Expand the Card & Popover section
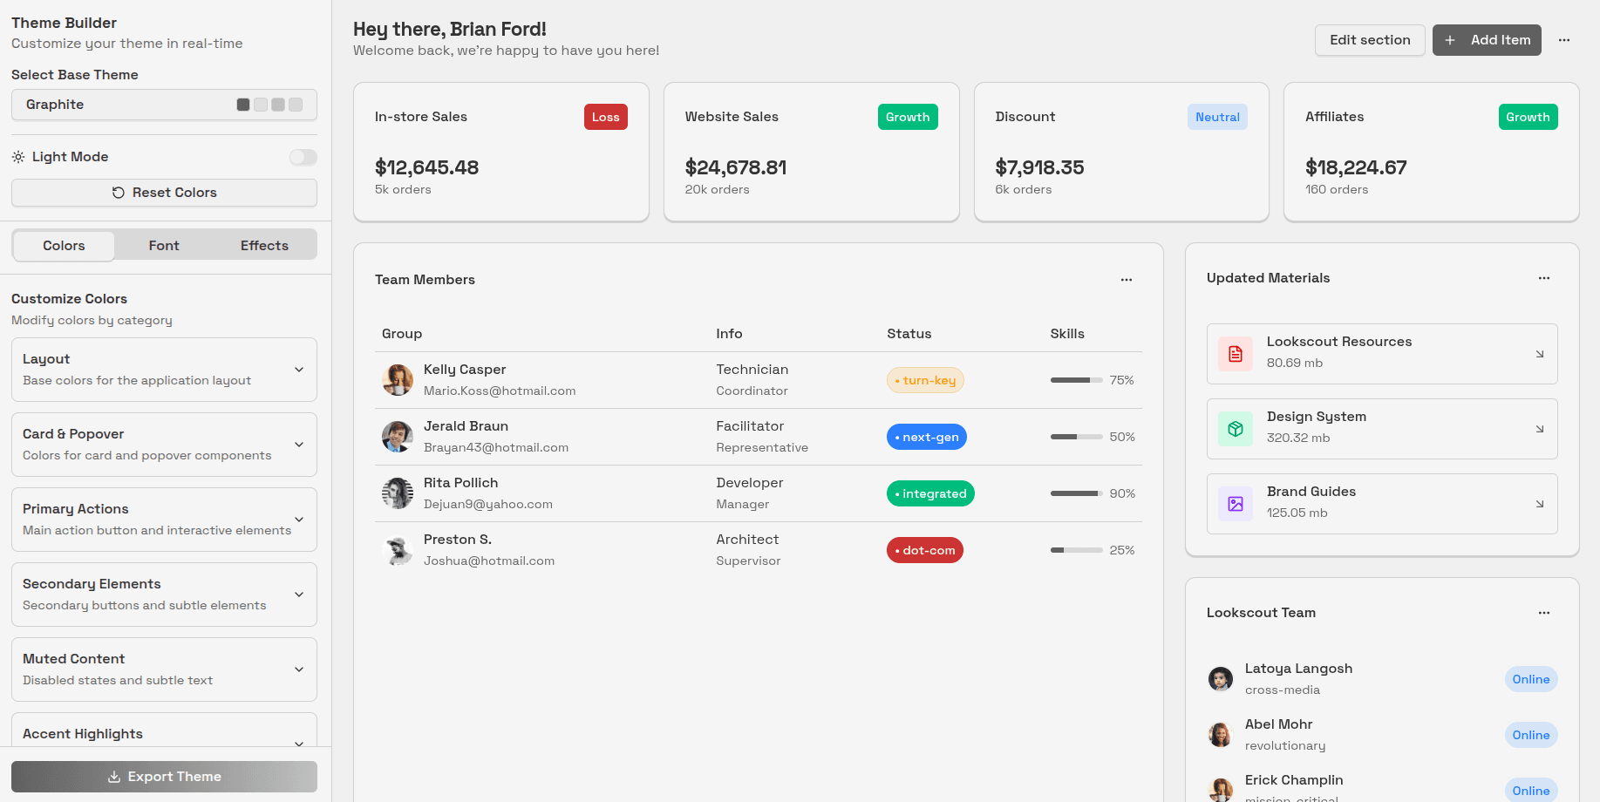This screenshot has width=1600, height=802. [x=299, y=445]
